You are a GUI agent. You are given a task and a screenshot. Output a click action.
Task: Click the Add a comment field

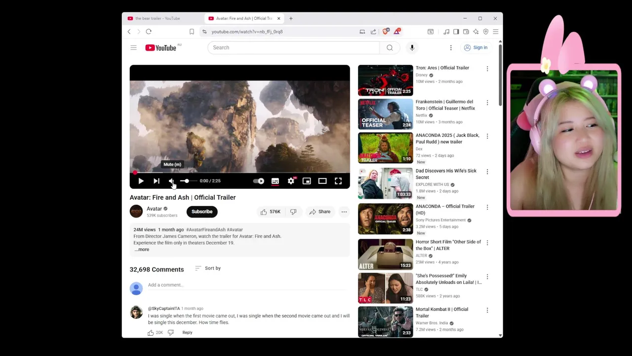click(248, 285)
